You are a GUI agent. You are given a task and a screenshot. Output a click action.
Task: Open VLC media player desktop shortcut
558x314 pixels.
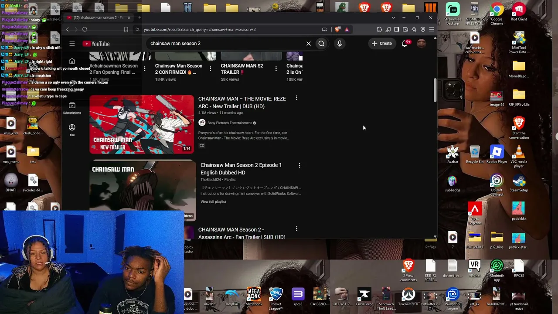[x=519, y=157]
